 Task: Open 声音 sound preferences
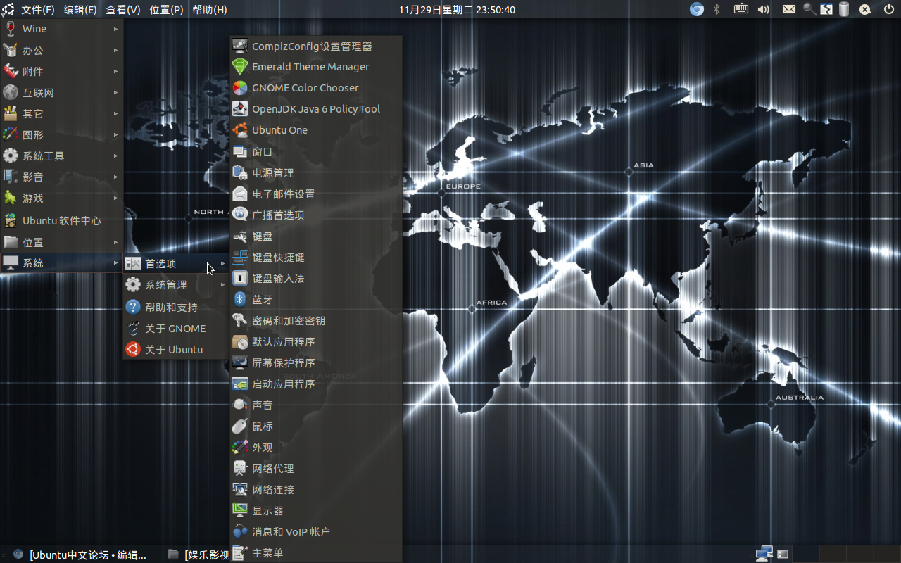point(316,405)
